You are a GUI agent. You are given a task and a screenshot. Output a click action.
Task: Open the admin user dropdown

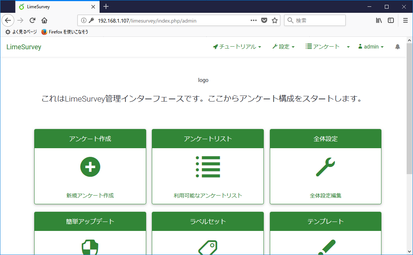tap(371, 47)
